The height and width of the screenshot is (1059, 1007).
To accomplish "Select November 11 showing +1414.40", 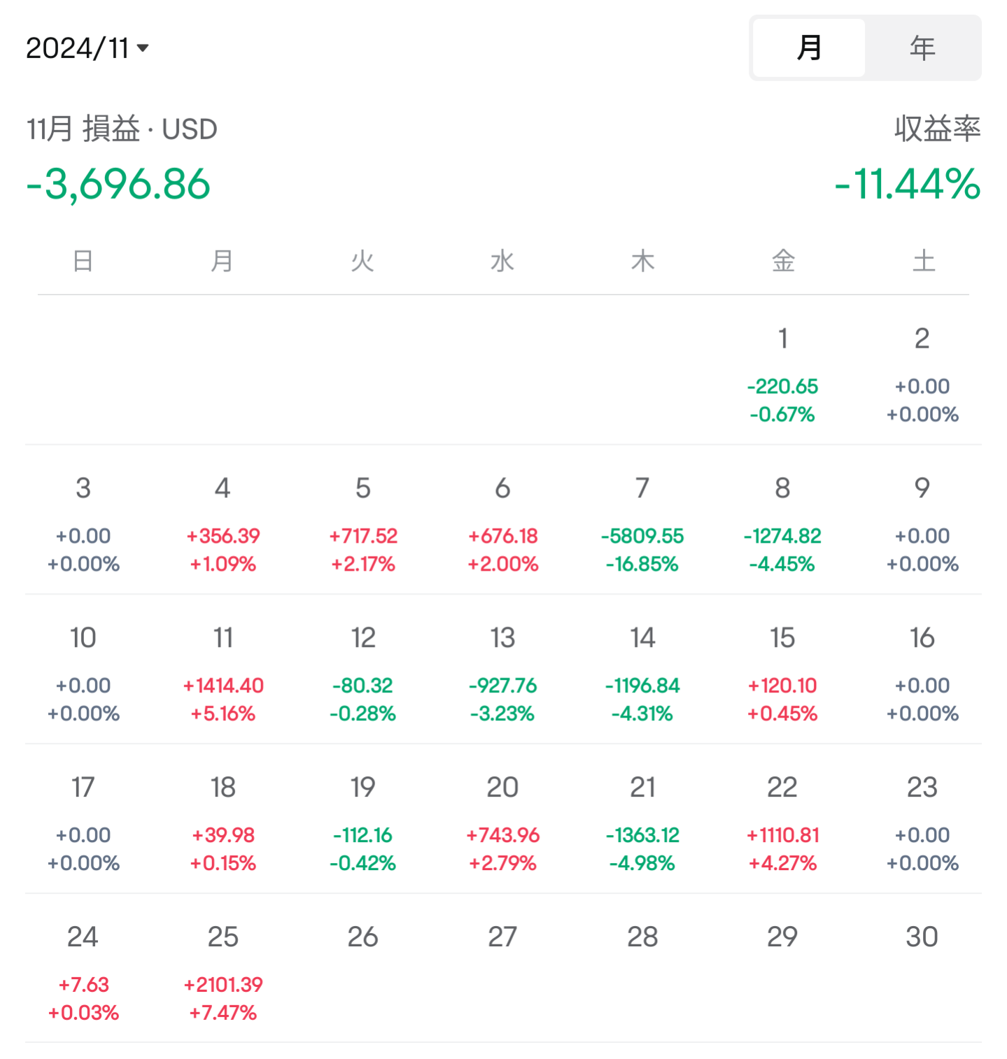I will point(223,674).
